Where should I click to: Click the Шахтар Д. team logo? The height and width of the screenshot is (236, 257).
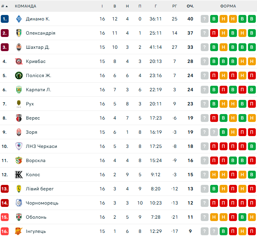point(18,47)
